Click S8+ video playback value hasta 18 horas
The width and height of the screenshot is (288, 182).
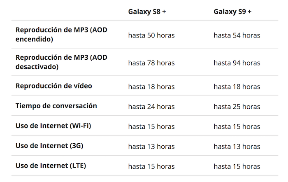pyautogui.click(x=151, y=86)
